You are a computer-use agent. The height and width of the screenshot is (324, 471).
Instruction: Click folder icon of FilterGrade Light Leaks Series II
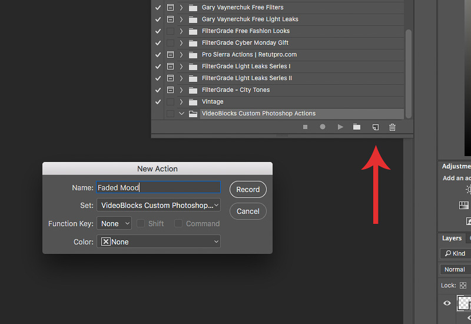point(193,78)
